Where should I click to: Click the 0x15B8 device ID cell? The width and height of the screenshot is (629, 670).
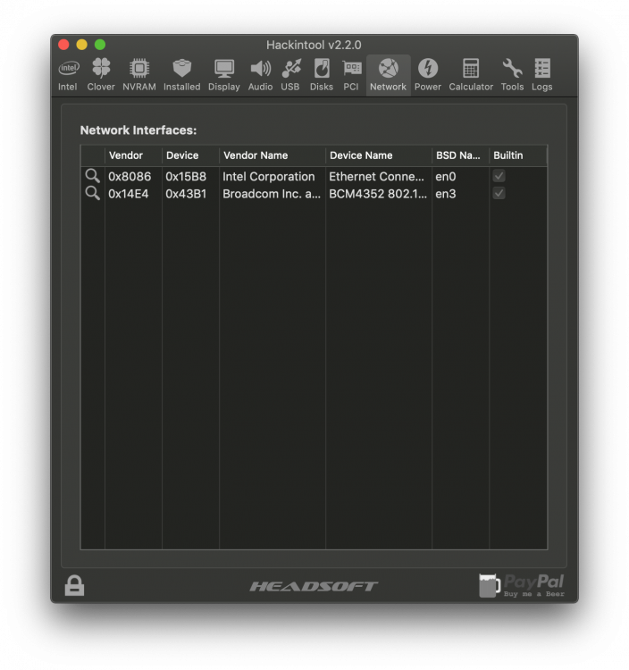186,177
